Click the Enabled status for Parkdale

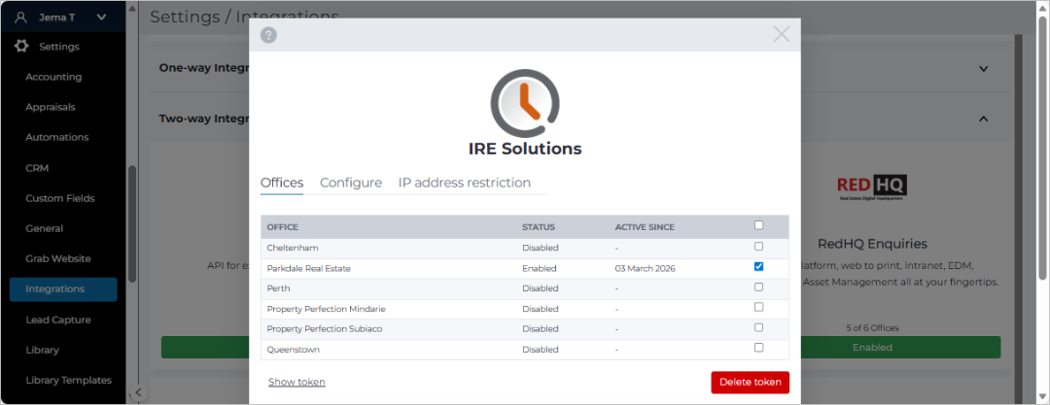point(539,268)
